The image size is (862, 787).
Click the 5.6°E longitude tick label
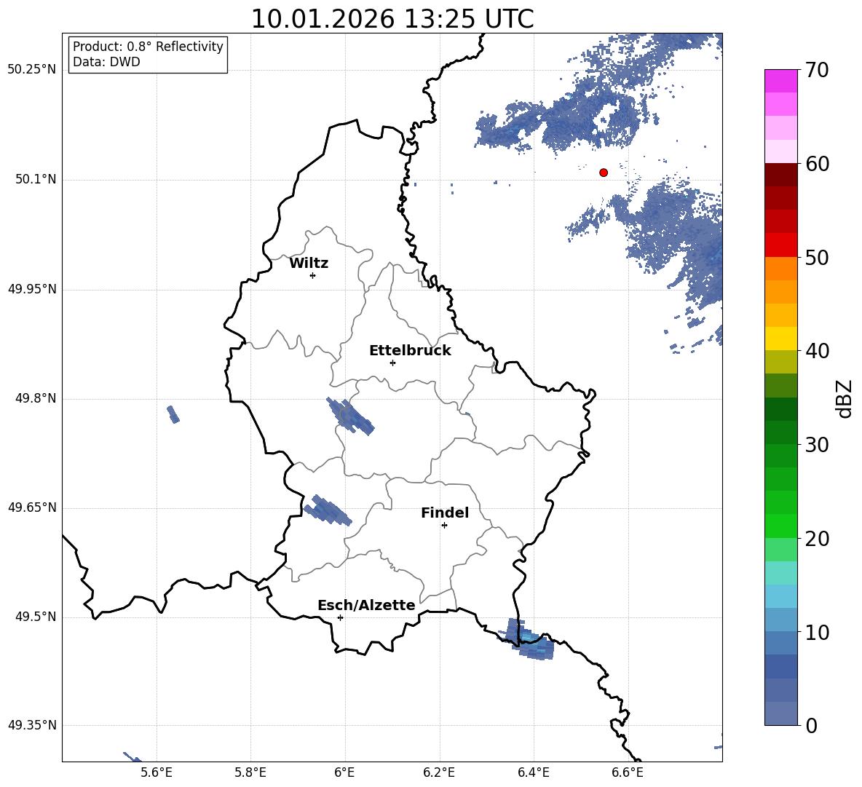157,772
